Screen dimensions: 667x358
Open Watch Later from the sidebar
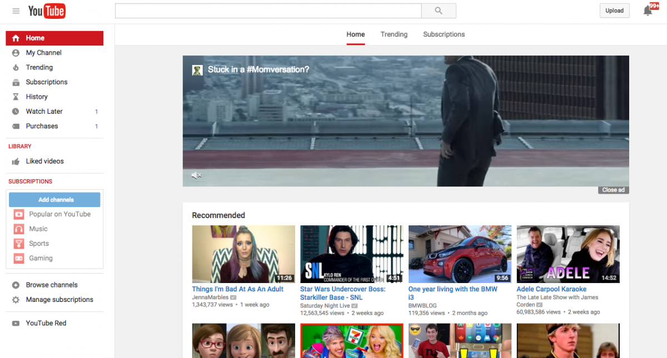pyautogui.click(x=44, y=111)
